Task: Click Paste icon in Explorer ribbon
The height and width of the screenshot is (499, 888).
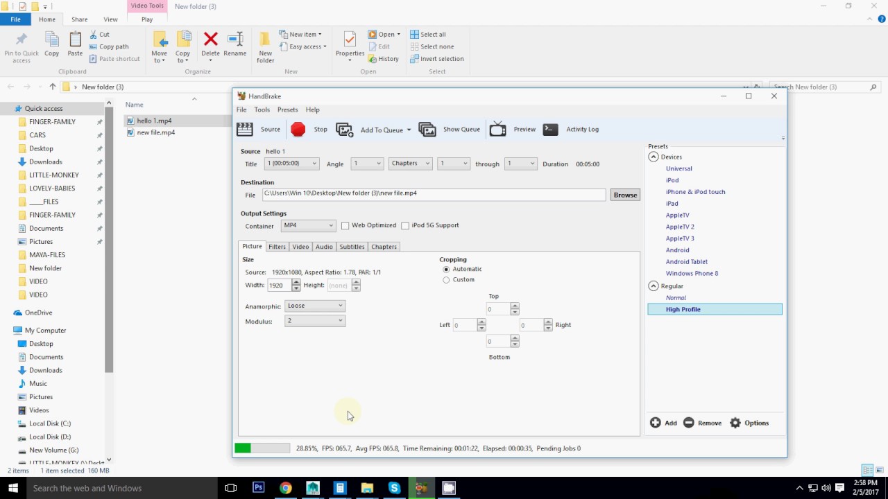Action: pyautogui.click(x=75, y=40)
